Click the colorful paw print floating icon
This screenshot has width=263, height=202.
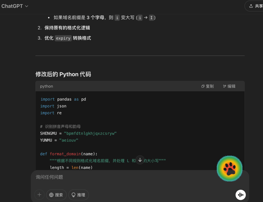(229, 169)
